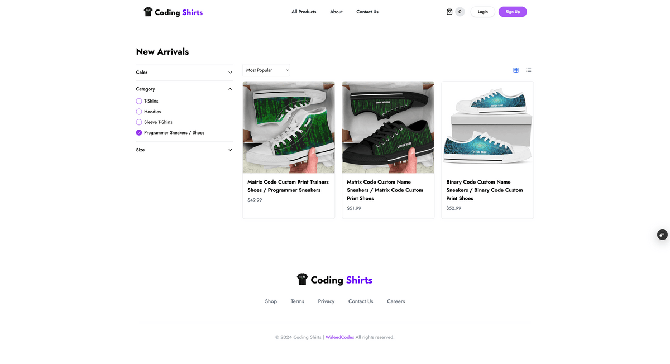670x364 pixels.
Task: Switch to grid view layout
Action: 516,70
